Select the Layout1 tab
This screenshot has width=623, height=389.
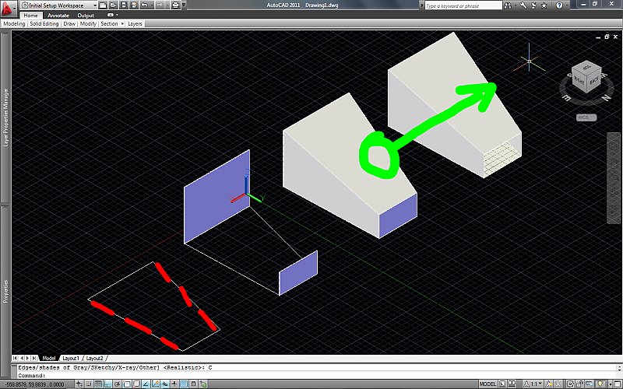pyautogui.click(x=71, y=358)
